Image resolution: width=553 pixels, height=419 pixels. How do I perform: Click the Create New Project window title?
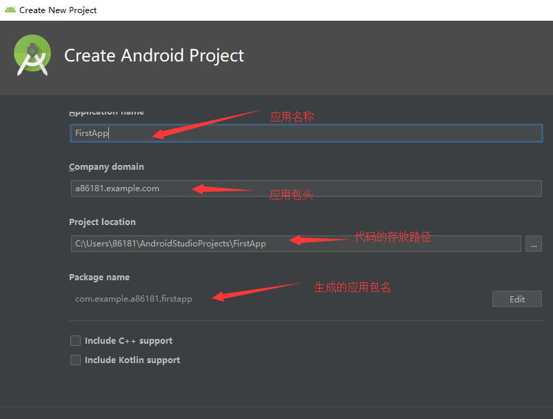coord(58,10)
